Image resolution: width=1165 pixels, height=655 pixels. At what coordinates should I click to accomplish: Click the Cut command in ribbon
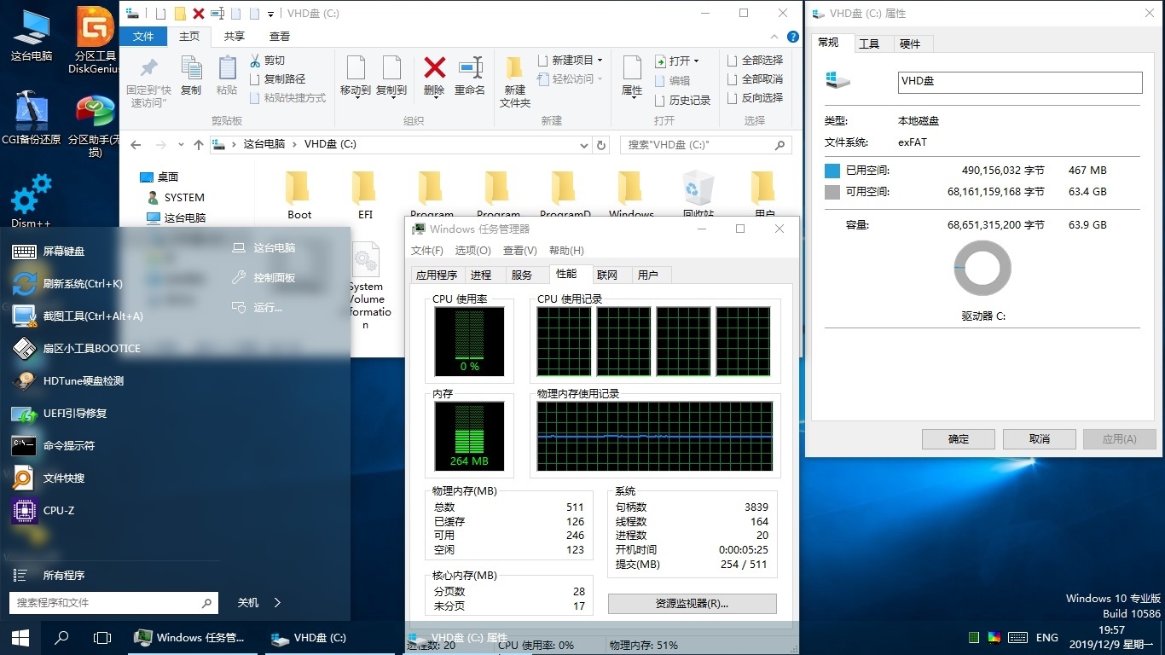(x=267, y=61)
